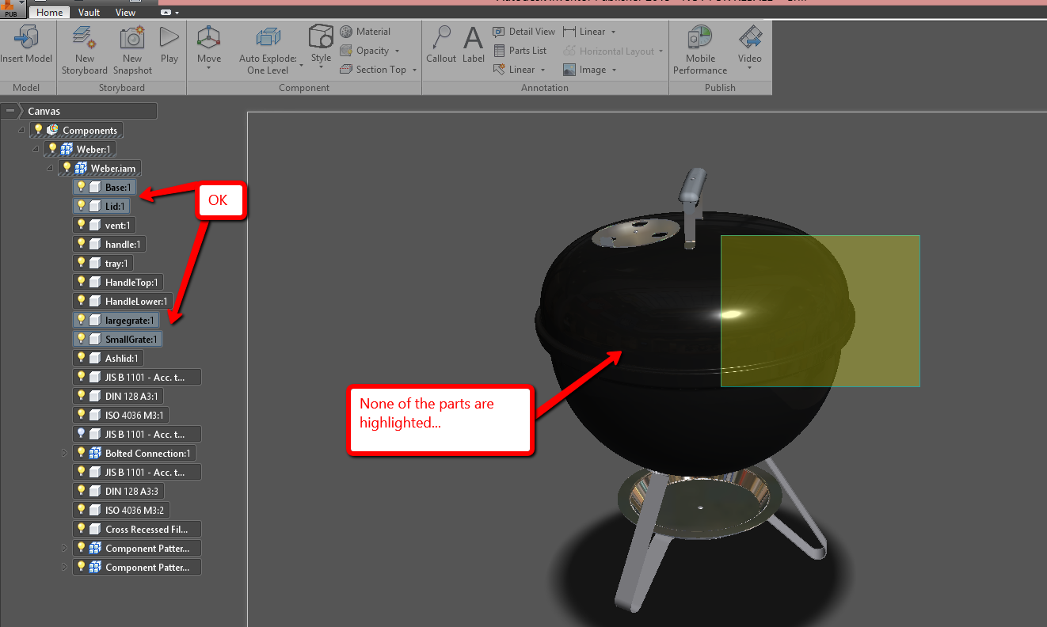Image resolution: width=1047 pixels, height=627 pixels.
Task: Publish to Mobile Performance
Action: (700, 49)
